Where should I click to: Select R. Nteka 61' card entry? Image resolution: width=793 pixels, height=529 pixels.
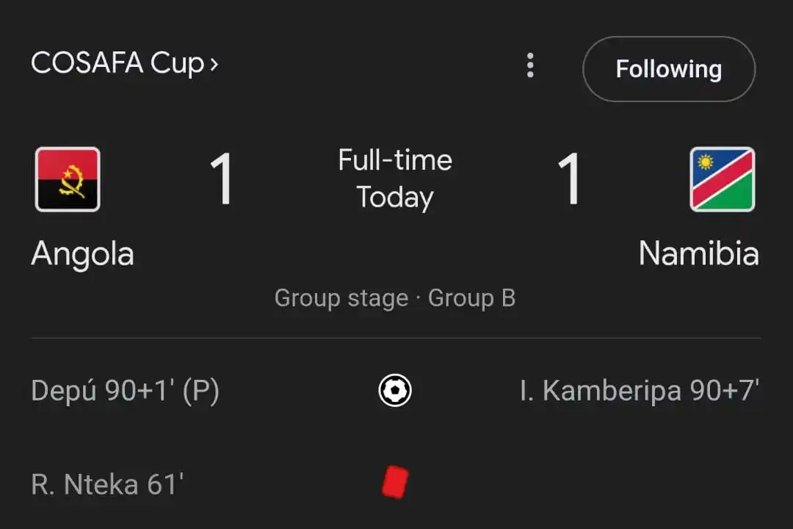click(107, 485)
